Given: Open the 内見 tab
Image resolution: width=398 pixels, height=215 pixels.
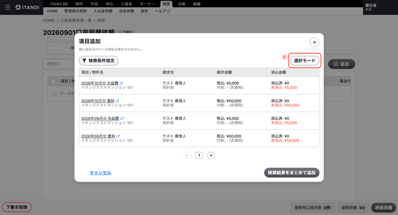Looking at the screenshot, I should pos(94,4).
